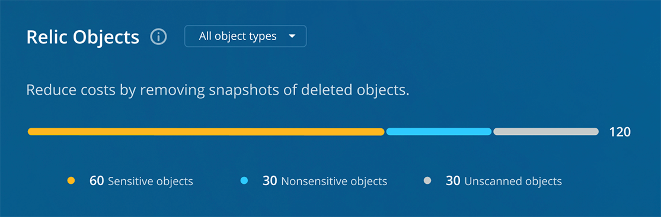Click the All object types text
Viewport: 661px width, 217px height.
tap(238, 37)
